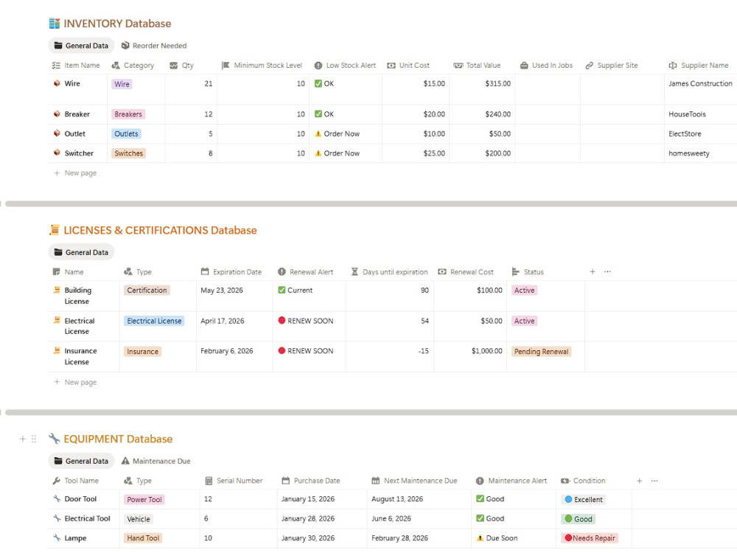This screenshot has height=553, width=737.
Task: Switch Inventory to General Data view
Action: pos(81,46)
